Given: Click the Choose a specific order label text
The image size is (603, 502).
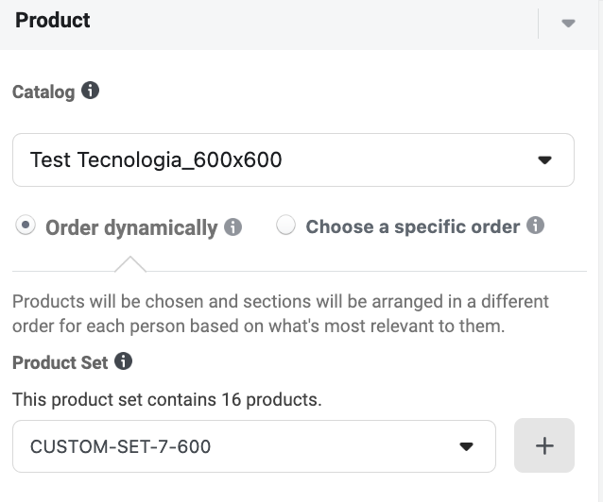Looking at the screenshot, I should click(x=413, y=226).
